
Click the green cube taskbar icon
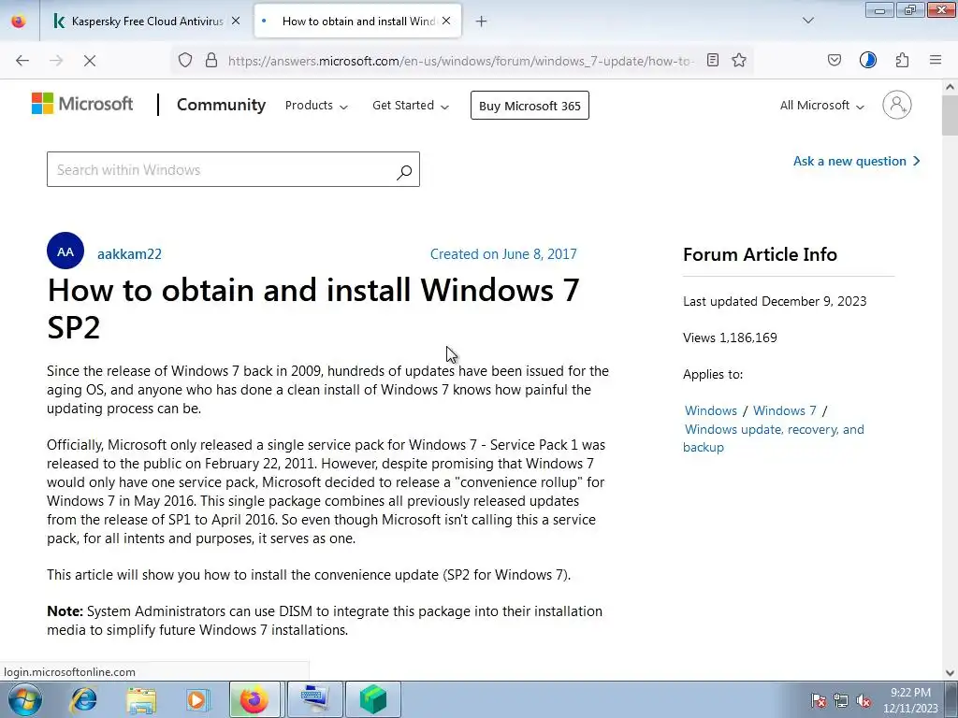(372, 699)
